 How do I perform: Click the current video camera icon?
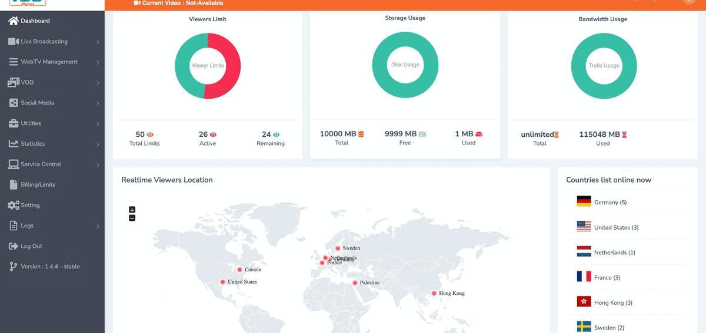point(137,3)
